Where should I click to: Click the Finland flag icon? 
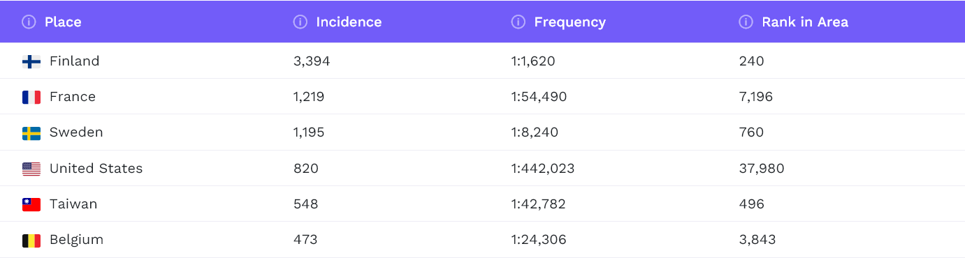[x=31, y=61]
